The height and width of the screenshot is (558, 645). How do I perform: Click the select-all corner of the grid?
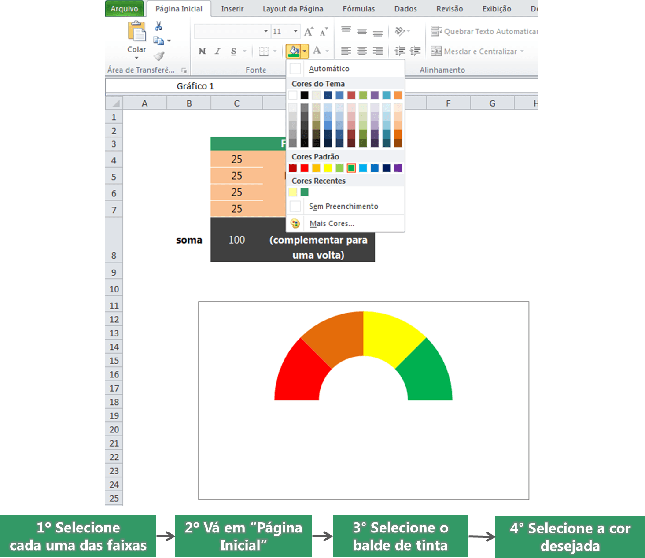coord(114,103)
